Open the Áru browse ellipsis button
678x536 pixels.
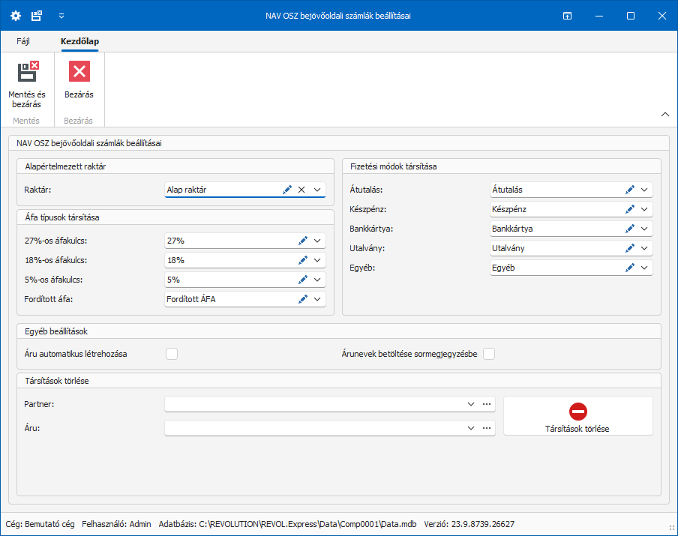point(487,428)
